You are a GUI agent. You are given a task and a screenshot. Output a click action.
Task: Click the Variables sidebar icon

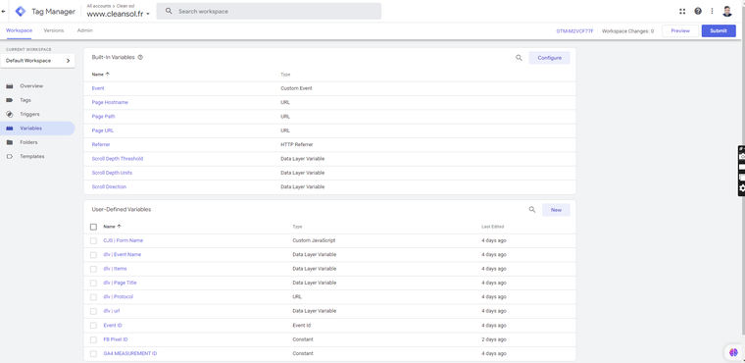tap(10, 129)
